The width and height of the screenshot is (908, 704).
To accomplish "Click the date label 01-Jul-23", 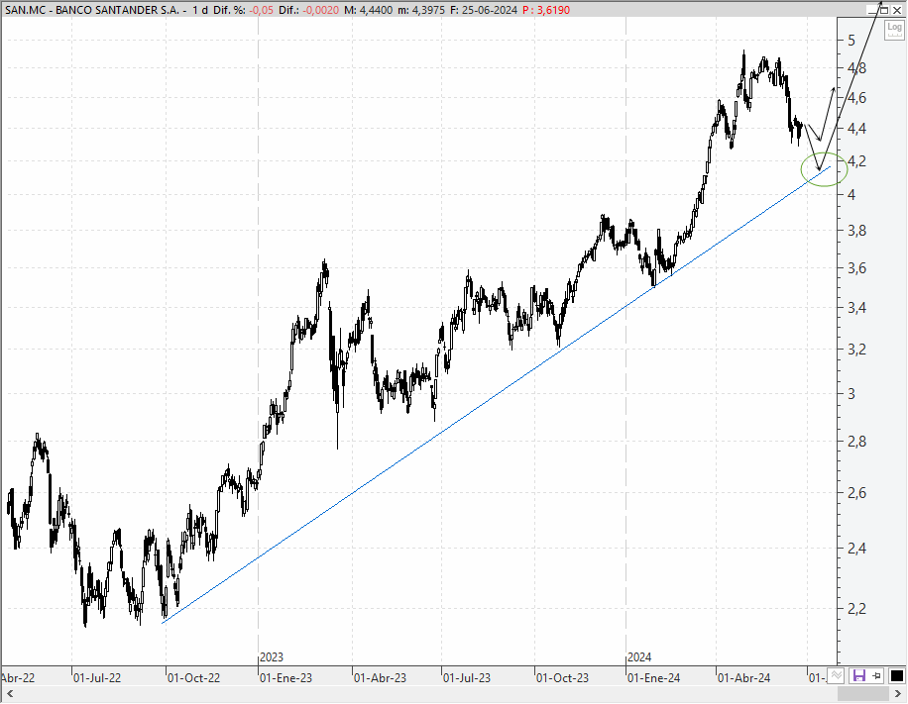I will [x=467, y=677].
